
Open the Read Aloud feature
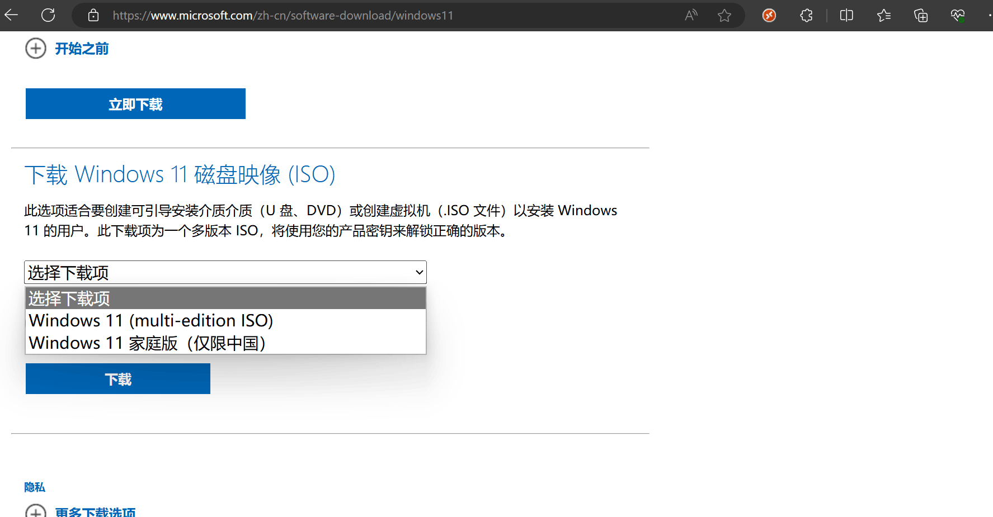click(x=691, y=15)
